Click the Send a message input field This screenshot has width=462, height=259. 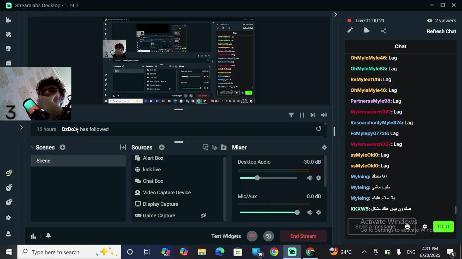tap(382, 227)
